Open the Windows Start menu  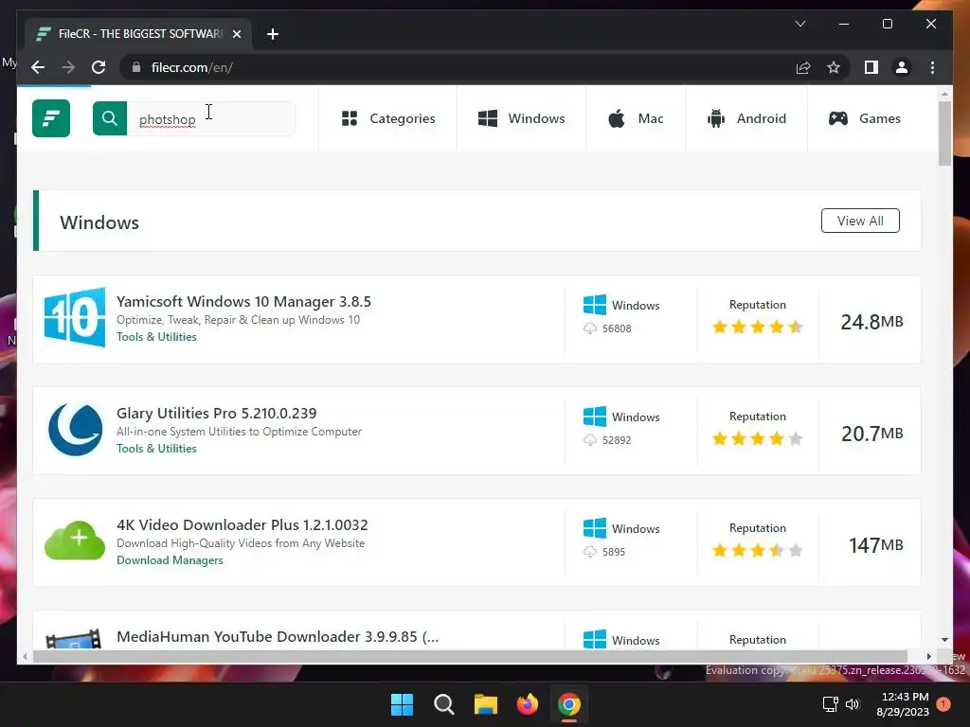402,704
